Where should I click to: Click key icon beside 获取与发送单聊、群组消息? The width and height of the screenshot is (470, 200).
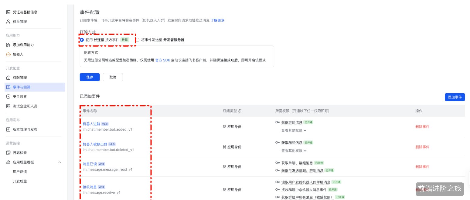pos(278,170)
